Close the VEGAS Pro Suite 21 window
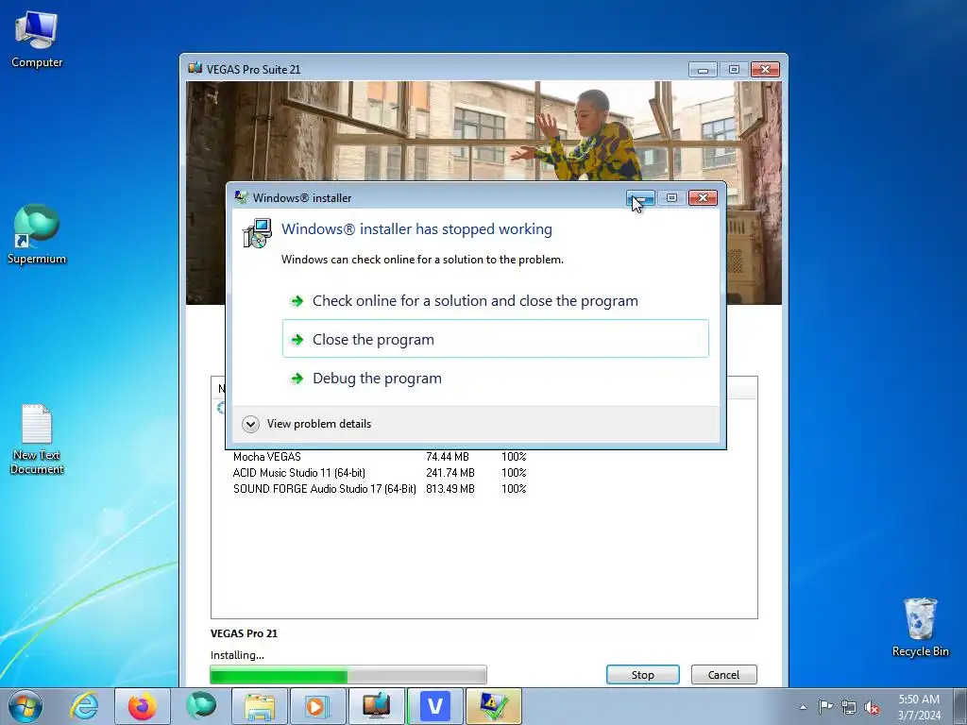Viewport: 967px width, 725px height. [x=765, y=70]
